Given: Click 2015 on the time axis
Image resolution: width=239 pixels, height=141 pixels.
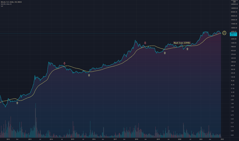Looking at the screenshot, I should pos(73,139).
